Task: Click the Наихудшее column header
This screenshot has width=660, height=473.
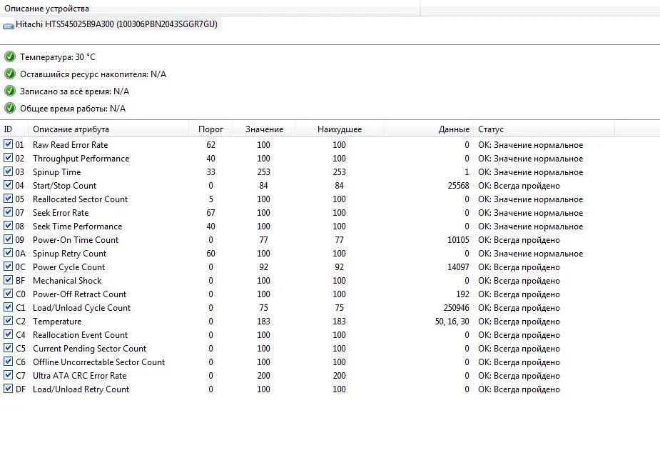Action: point(339,129)
